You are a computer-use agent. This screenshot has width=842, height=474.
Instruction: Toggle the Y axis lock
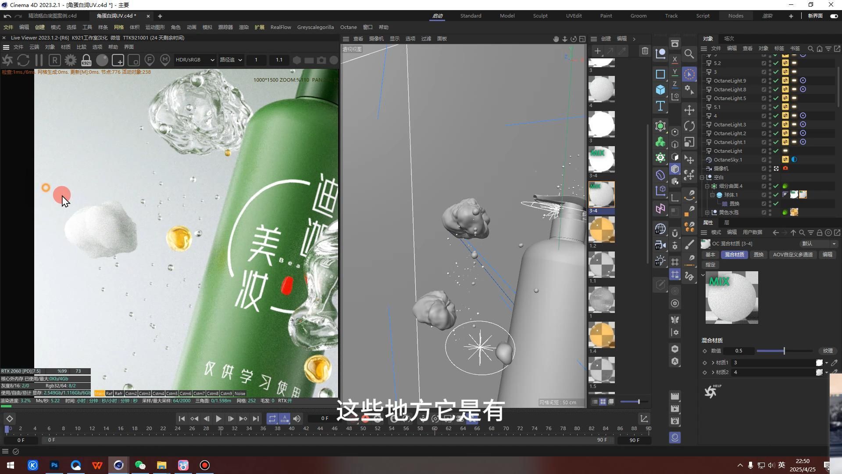pyautogui.click(x=675, y=72)
